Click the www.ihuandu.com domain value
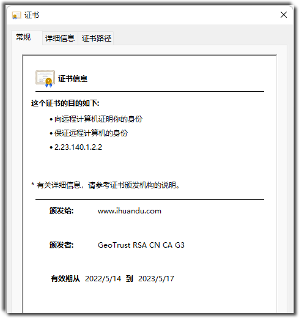 [130, 211]
